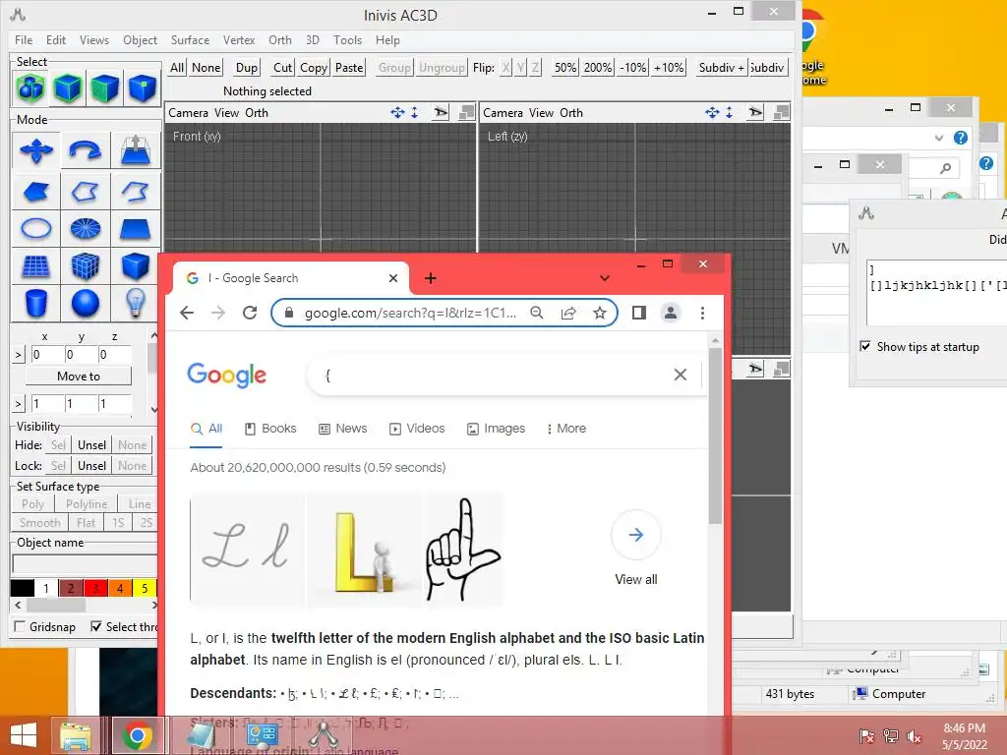The width and height of the screenshot is (1007, 755).
Task: Open Chrome side panel icon
Action: click(x=639, y=313)
